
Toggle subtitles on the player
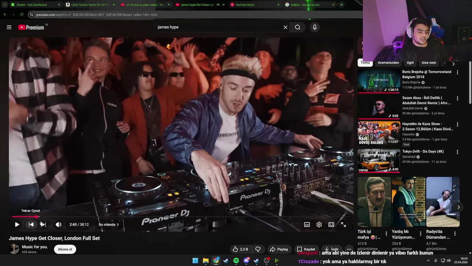click(307, 225)
